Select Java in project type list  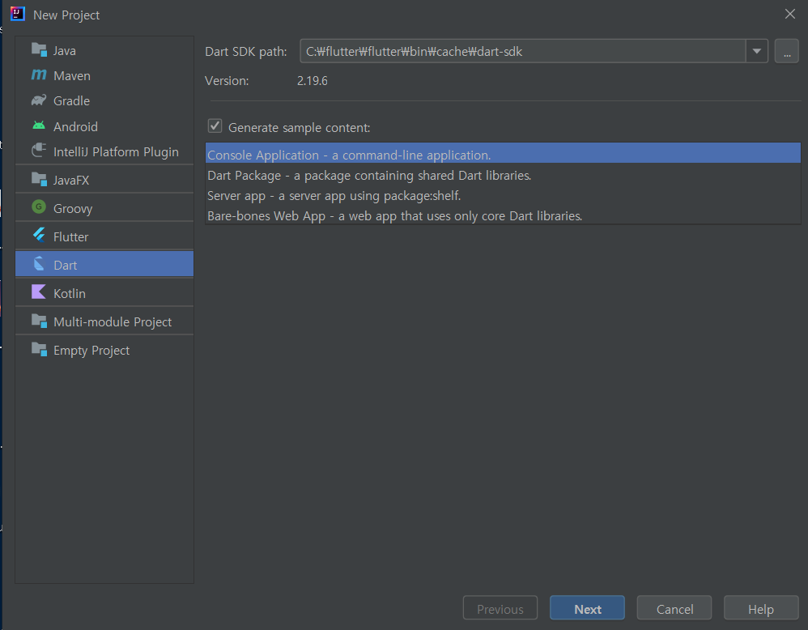click(x=104, y=50)
